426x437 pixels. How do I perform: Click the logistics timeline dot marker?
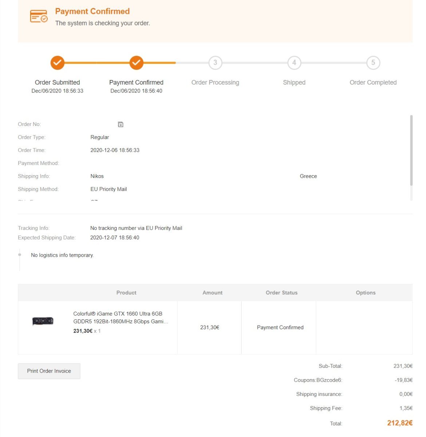tap(20, 255)
